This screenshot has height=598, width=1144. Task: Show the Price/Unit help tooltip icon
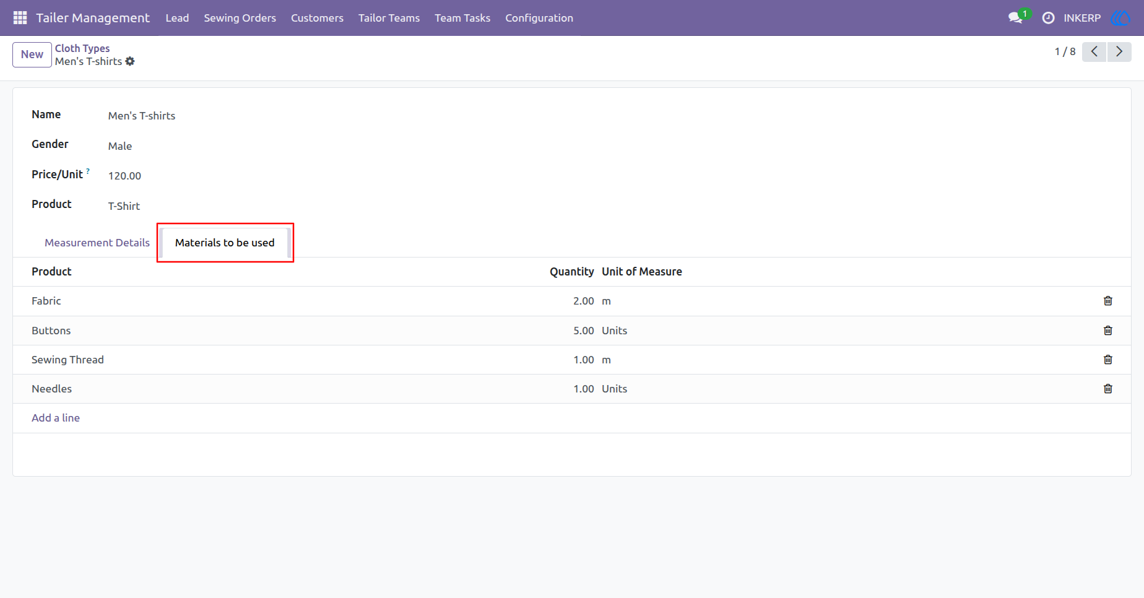[88, 171]
